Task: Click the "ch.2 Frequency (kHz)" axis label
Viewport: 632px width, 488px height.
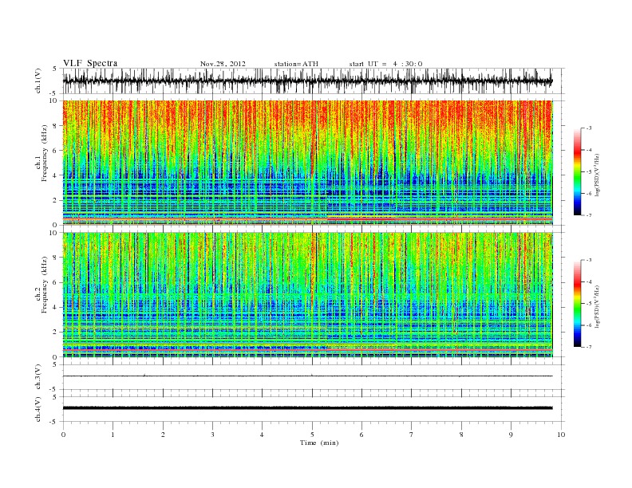Action: coord(41,284)
